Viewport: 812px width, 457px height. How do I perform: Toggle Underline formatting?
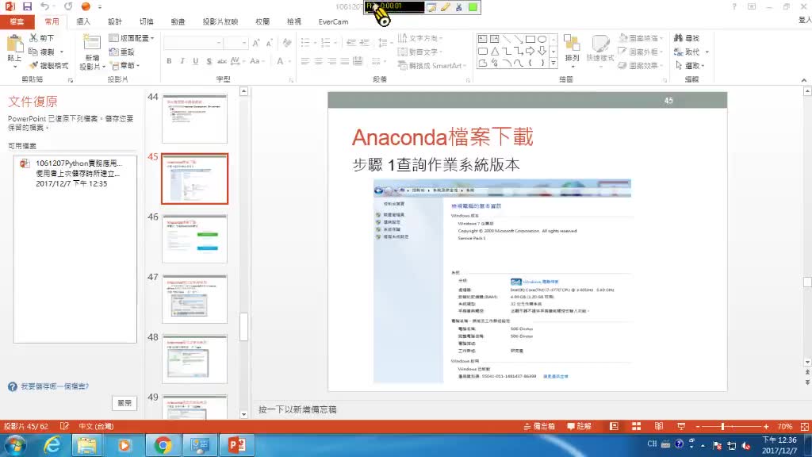click(195, 61)
